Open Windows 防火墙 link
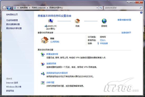145x97 pixels. point(14,87)
